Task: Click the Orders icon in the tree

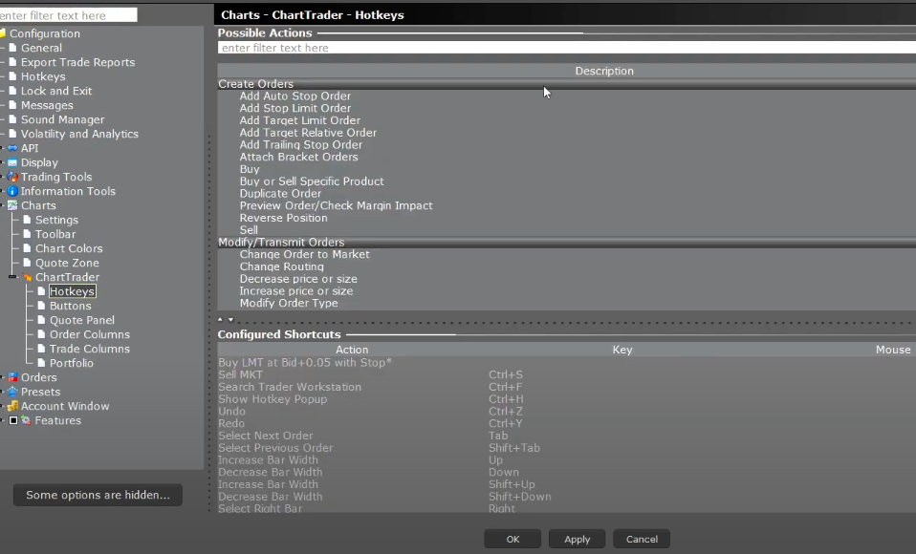Action: [12, 377]
